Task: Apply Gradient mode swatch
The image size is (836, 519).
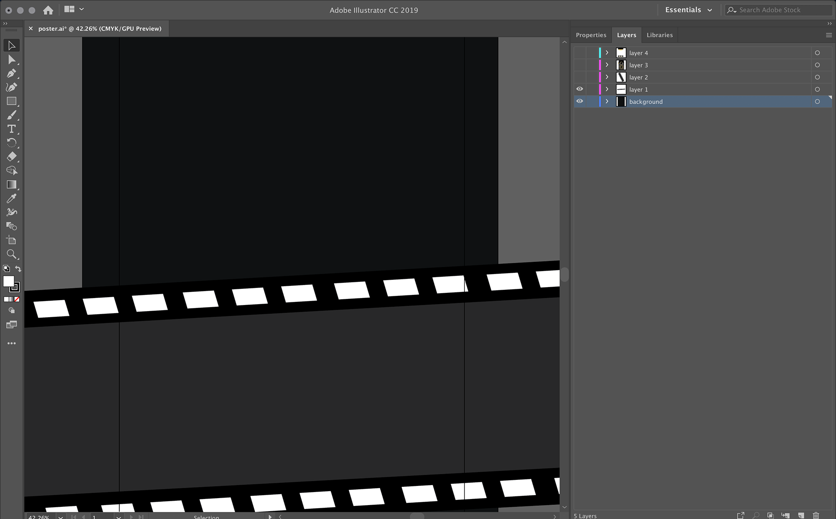Action: [x=12, y=299]
